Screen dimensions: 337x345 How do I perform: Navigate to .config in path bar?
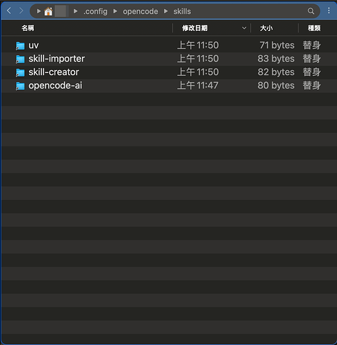(x=95, y=12)
